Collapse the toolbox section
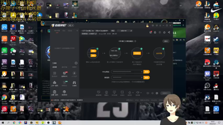223x125 pixels. tap(76, 63)
